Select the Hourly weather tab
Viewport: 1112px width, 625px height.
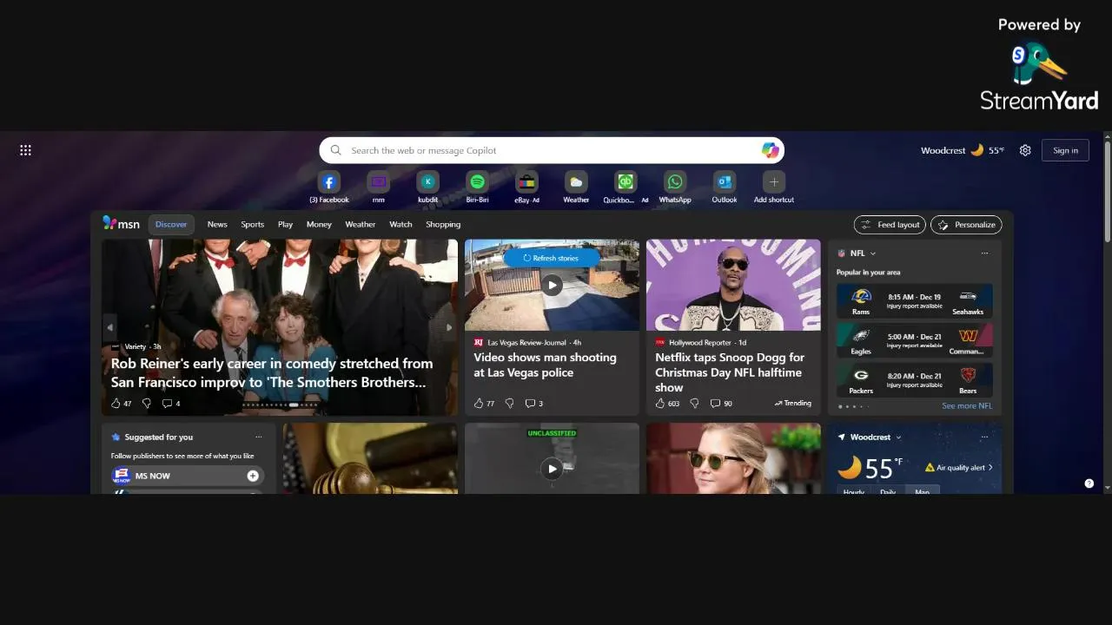[x=854, y=491]
